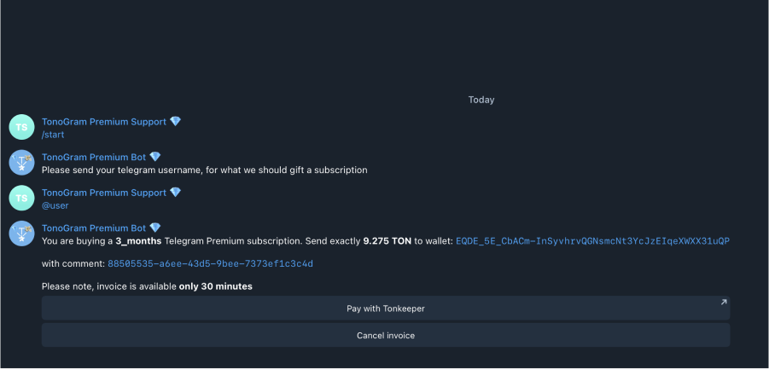Viewport: 769px width, 369px height.
Task: Click diamond emoji after Bot name above username request
Action: 155,157
